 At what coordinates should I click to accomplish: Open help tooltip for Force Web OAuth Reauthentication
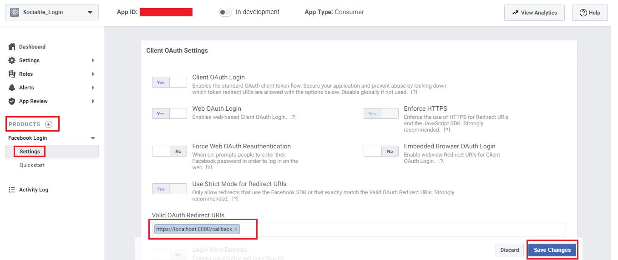tap(209, 167)
